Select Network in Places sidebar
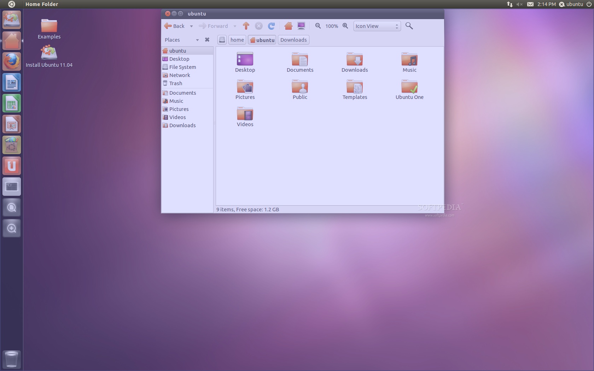The width and height of the screenshot is (594, 371). pos(187,75)
